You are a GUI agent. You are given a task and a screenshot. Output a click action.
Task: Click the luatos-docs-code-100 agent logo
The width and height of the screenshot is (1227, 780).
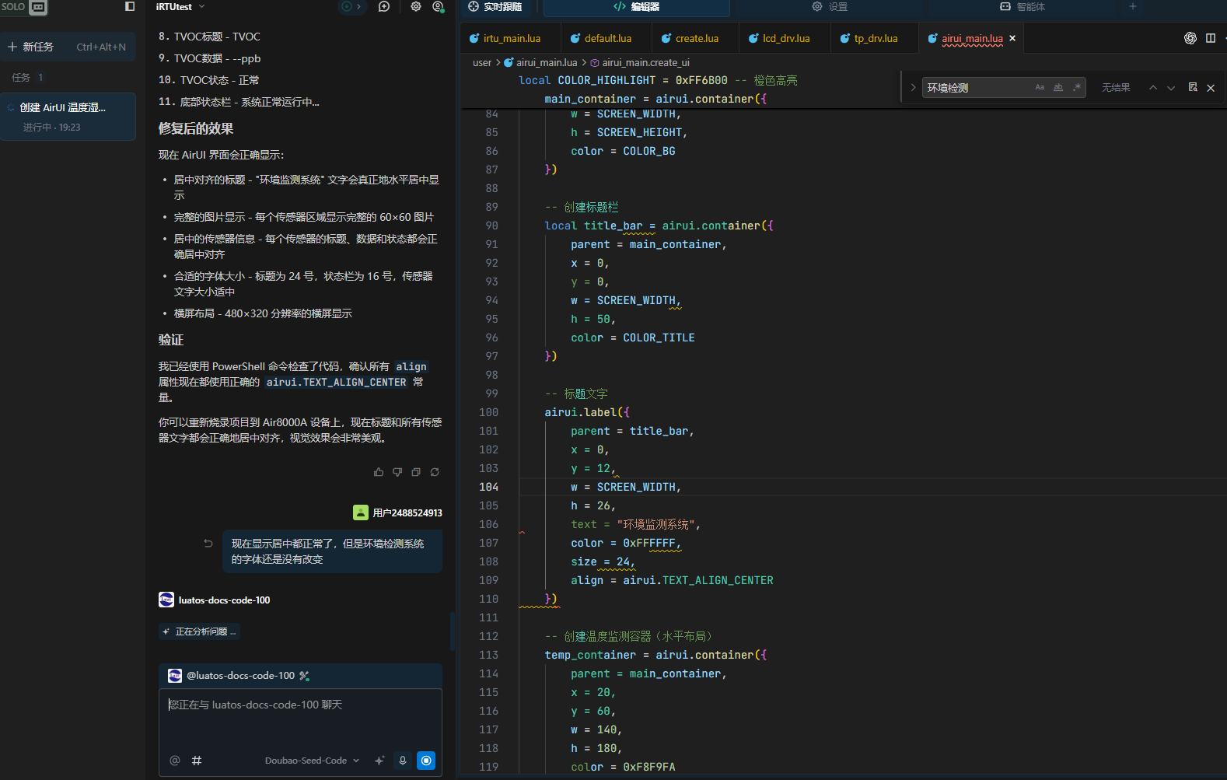(x=166, y=600)
